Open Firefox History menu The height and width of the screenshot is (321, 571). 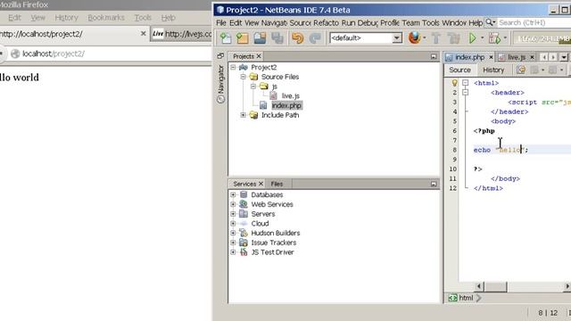[66, 18]
